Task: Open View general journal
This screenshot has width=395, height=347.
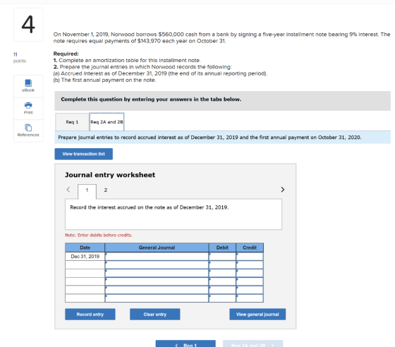Action: click(257, 315)
